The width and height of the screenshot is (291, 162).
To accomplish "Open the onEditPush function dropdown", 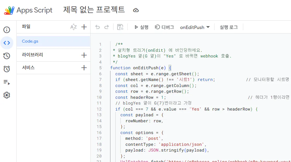I will (195, 27).
